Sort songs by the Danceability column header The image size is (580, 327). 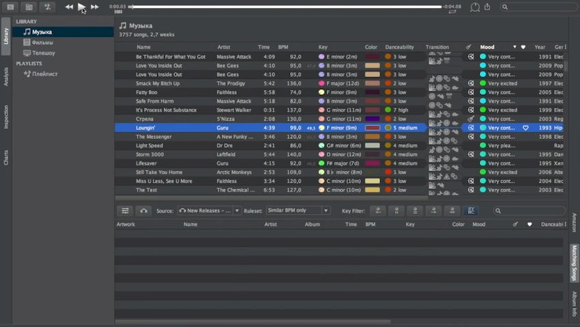[399, 47]
